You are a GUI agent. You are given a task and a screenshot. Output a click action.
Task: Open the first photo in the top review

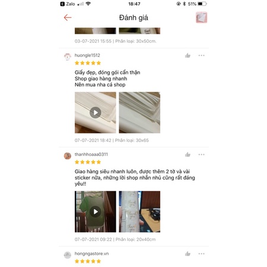point(96,31)
